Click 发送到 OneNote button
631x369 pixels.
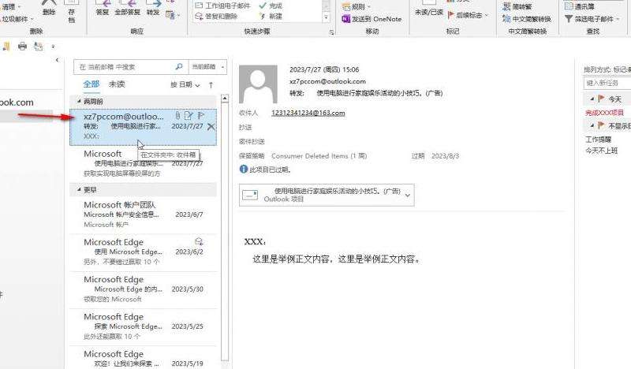[x=372, y=19]
